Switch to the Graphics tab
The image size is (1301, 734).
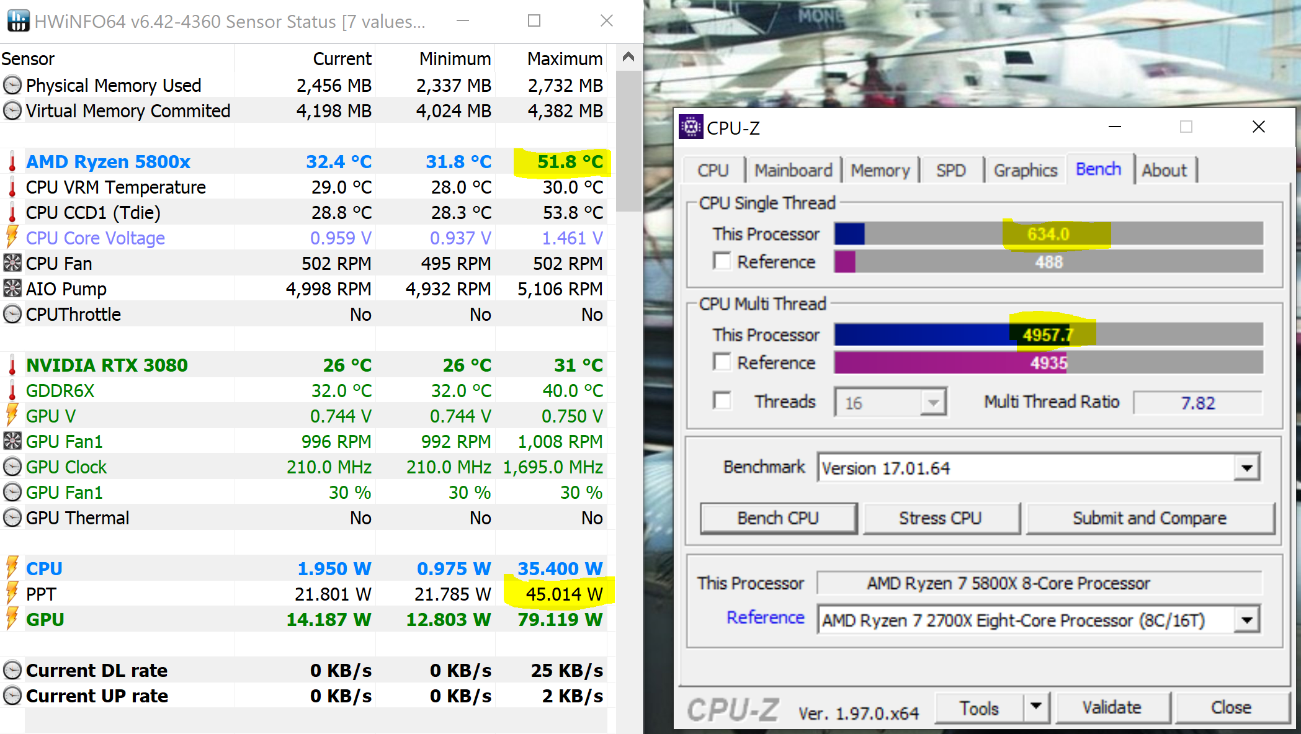click(x=1025, y=170)
